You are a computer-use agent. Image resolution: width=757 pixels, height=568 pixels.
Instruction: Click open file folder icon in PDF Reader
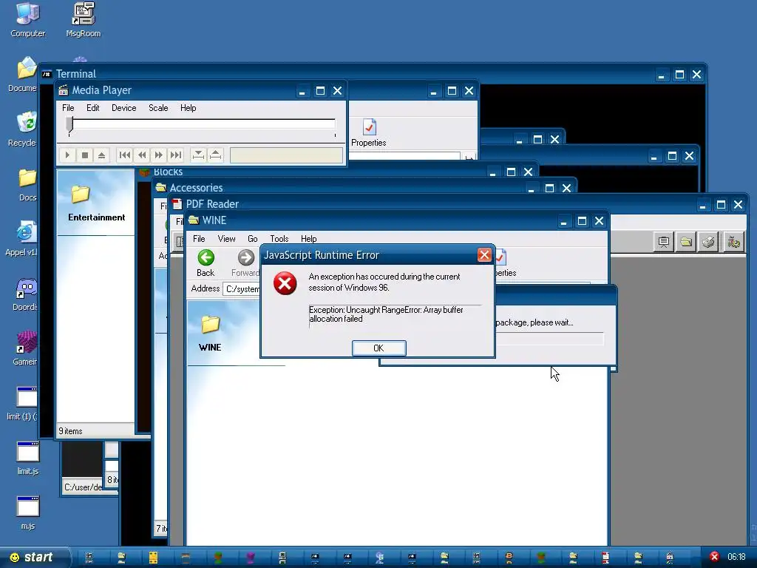pyautogui.click(x=686, y=242)
